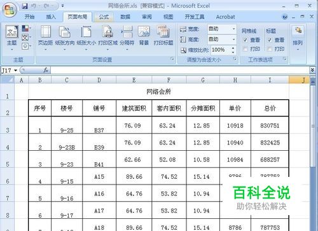Click the Excel help icon
Screen dimensions: 318x231
coord(285,17)
